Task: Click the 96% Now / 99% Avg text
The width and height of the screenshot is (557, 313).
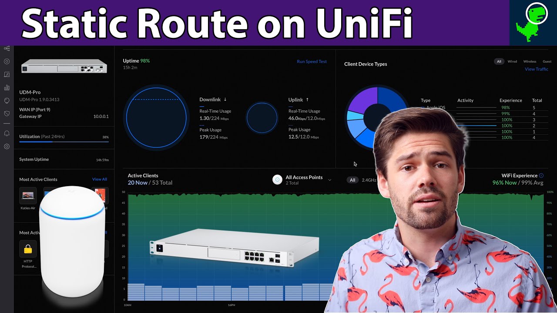Action: (518, 183)
